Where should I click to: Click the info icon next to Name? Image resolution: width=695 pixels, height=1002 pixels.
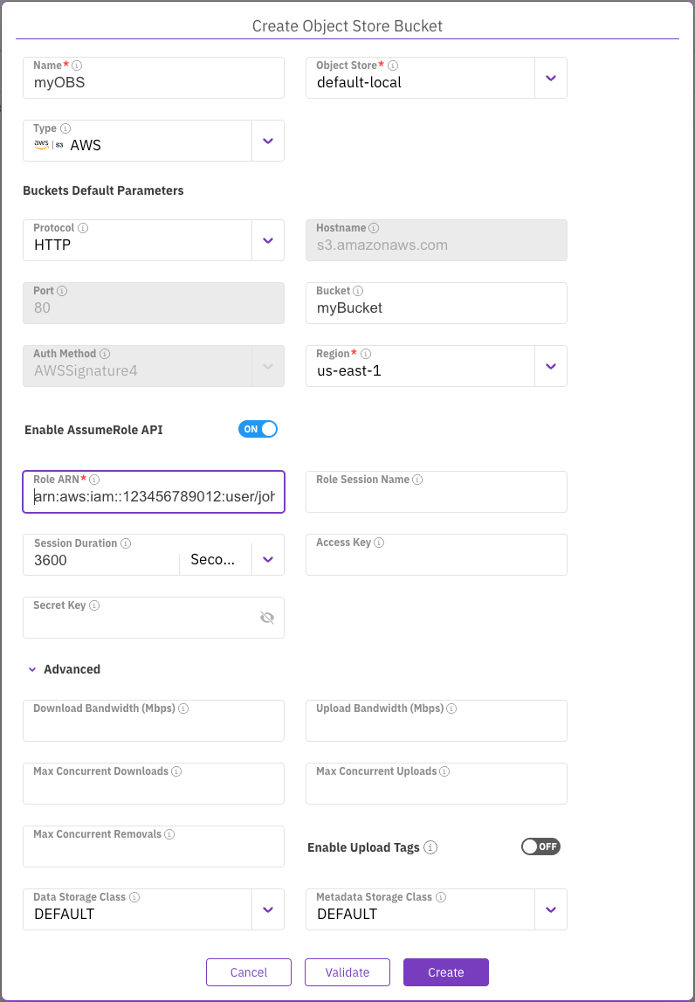[x=77, y=66]
